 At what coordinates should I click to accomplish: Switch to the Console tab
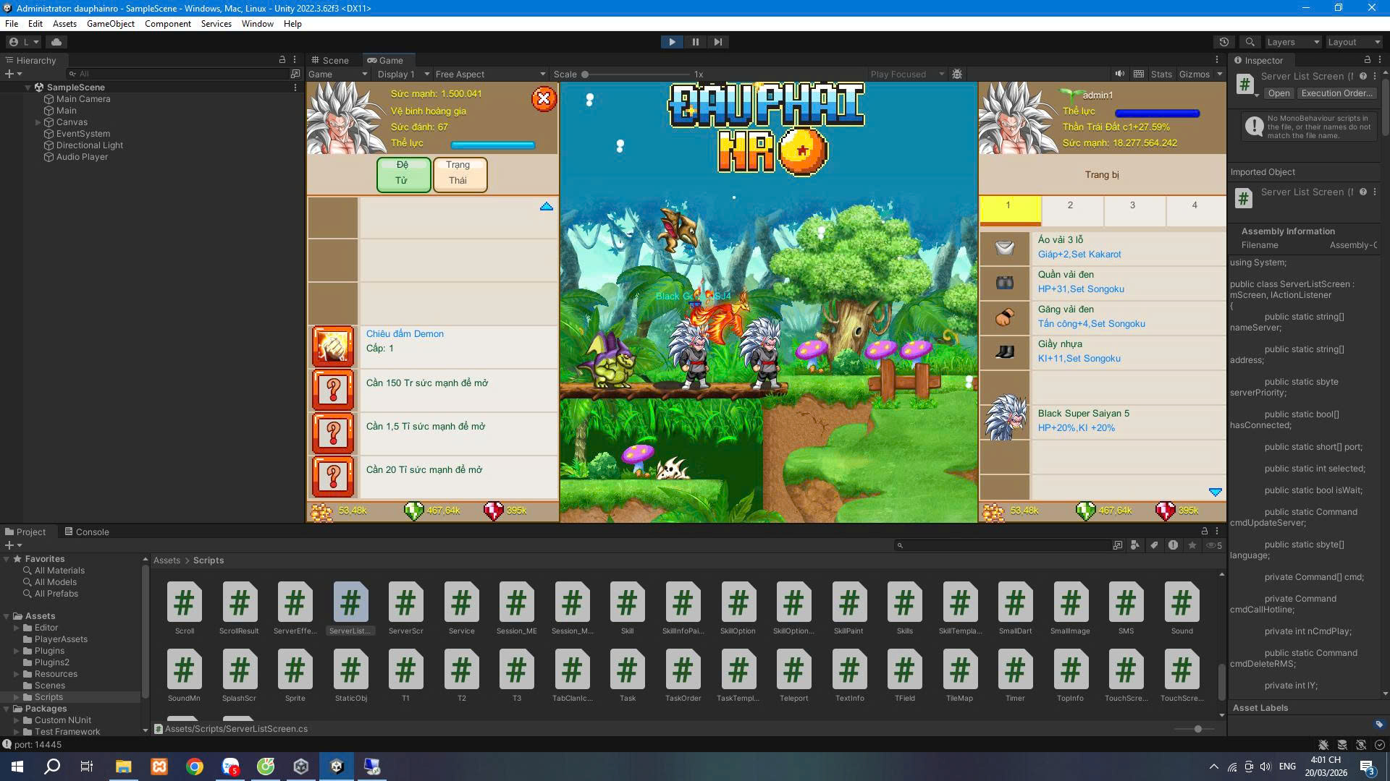pyautogui.click(x=87, y=532)
